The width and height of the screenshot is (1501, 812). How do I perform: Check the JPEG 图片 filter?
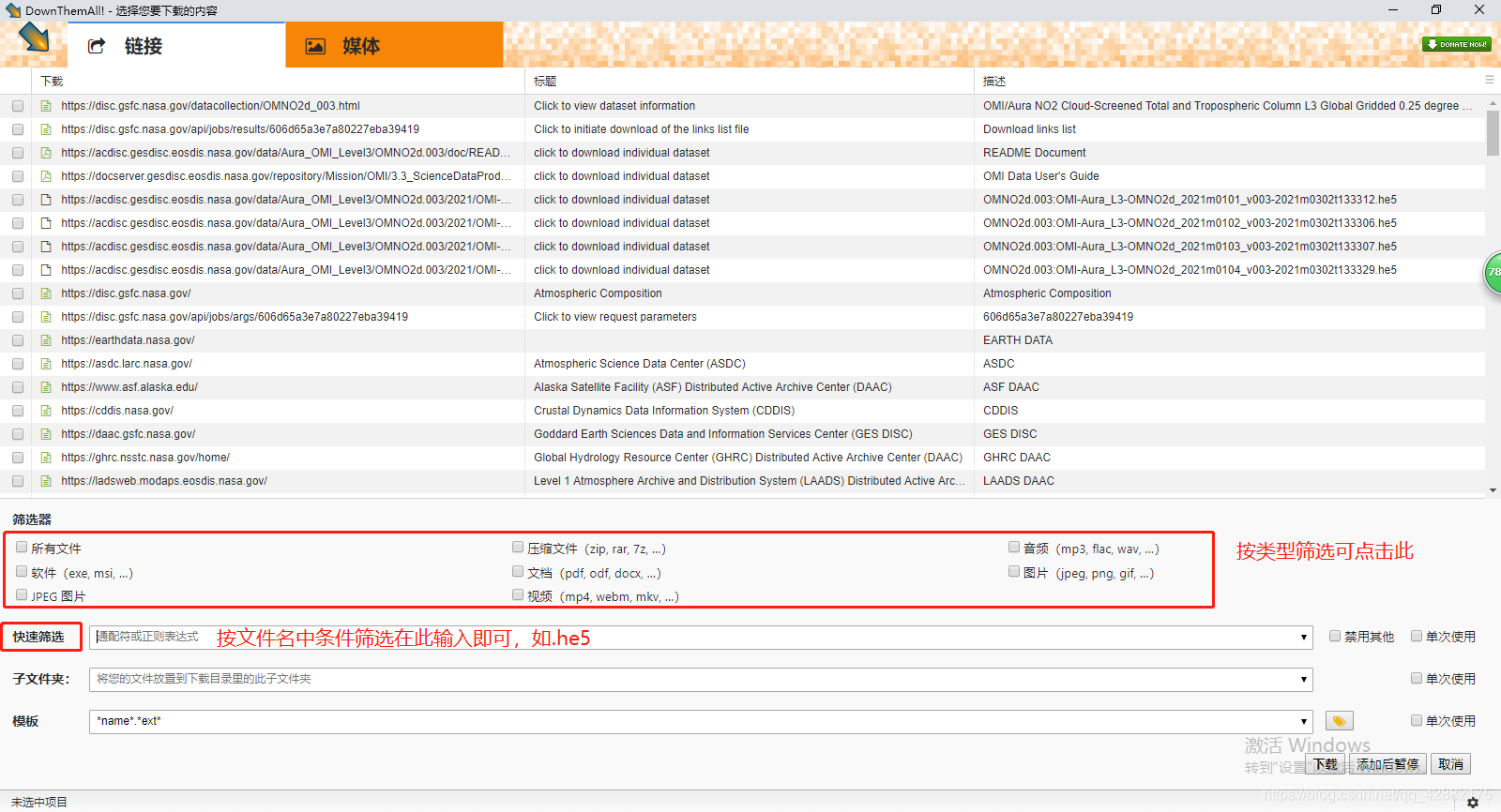(x=22, y=594)
